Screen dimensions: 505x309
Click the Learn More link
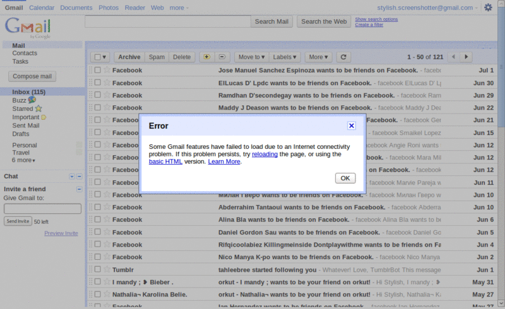point(224,161)
